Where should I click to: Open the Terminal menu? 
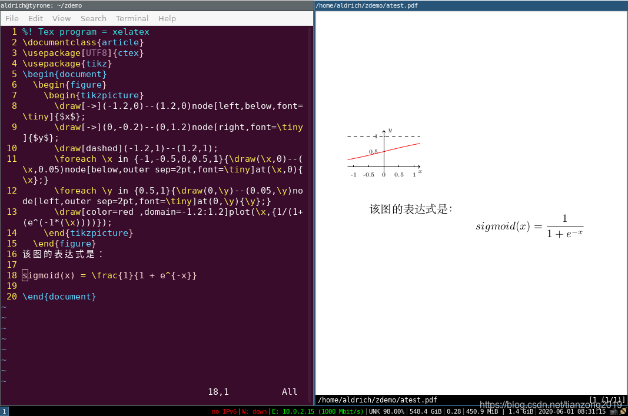click(132, 18)
